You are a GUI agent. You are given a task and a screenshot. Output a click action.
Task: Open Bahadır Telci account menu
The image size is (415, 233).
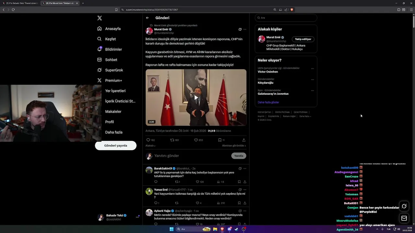coord(118,217)
